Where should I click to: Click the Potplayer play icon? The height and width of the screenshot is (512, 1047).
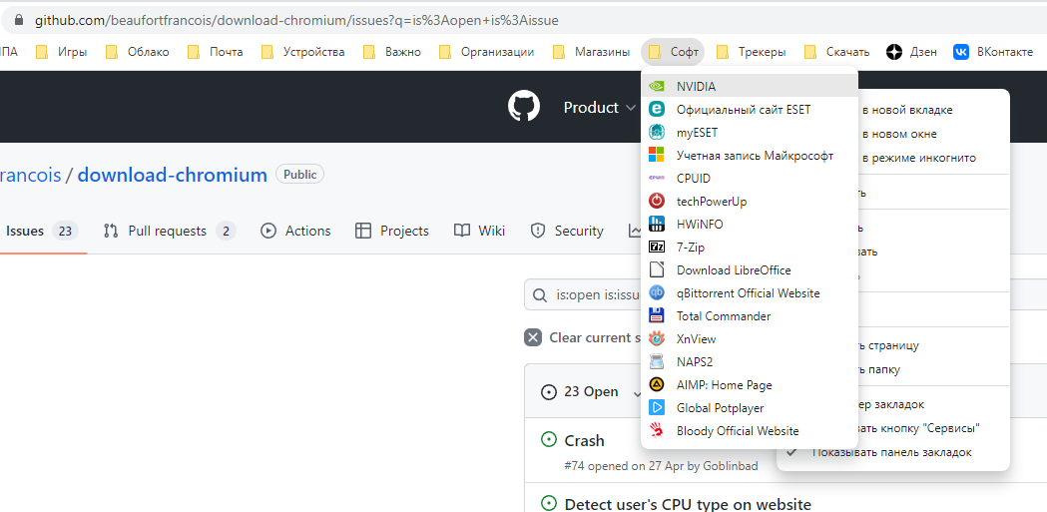pos(657,408)
